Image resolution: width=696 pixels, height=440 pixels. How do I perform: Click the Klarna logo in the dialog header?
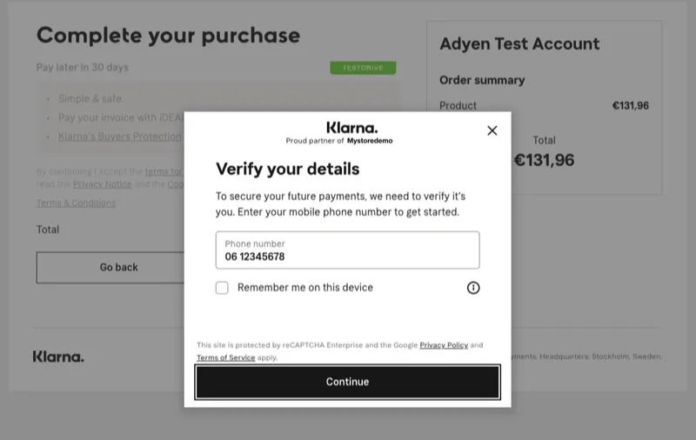pyautogui.click(x=352, y=128)
